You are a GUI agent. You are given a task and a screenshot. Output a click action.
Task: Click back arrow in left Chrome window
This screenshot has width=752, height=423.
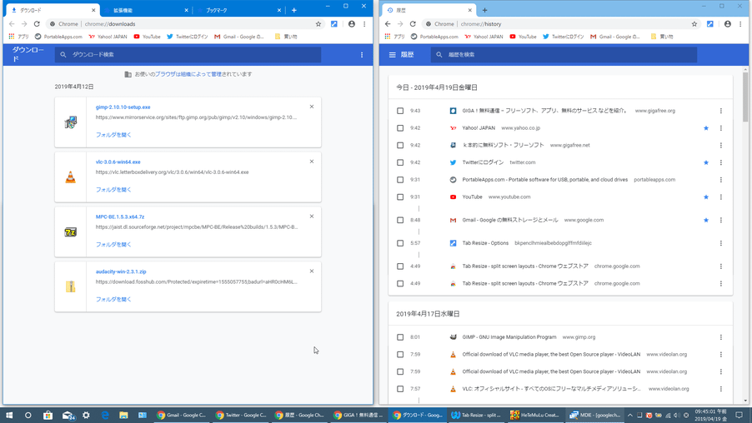12,24
